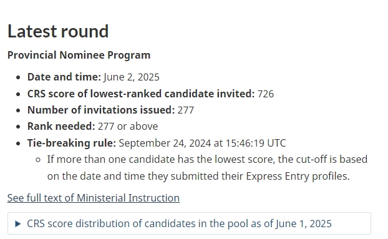Click the Date and time label
Screen dimensions: 388x239
pos(64,77)
